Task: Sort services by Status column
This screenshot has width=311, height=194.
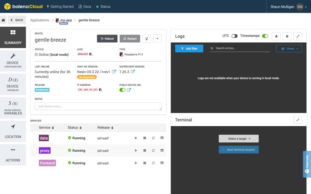Action: pyautogui.click(x=75, y=128)
